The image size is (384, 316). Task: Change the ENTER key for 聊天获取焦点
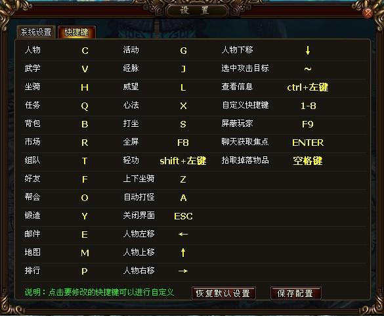(x=308, y=143)
